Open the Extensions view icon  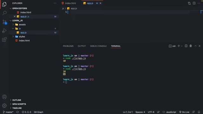coord(4,39)
